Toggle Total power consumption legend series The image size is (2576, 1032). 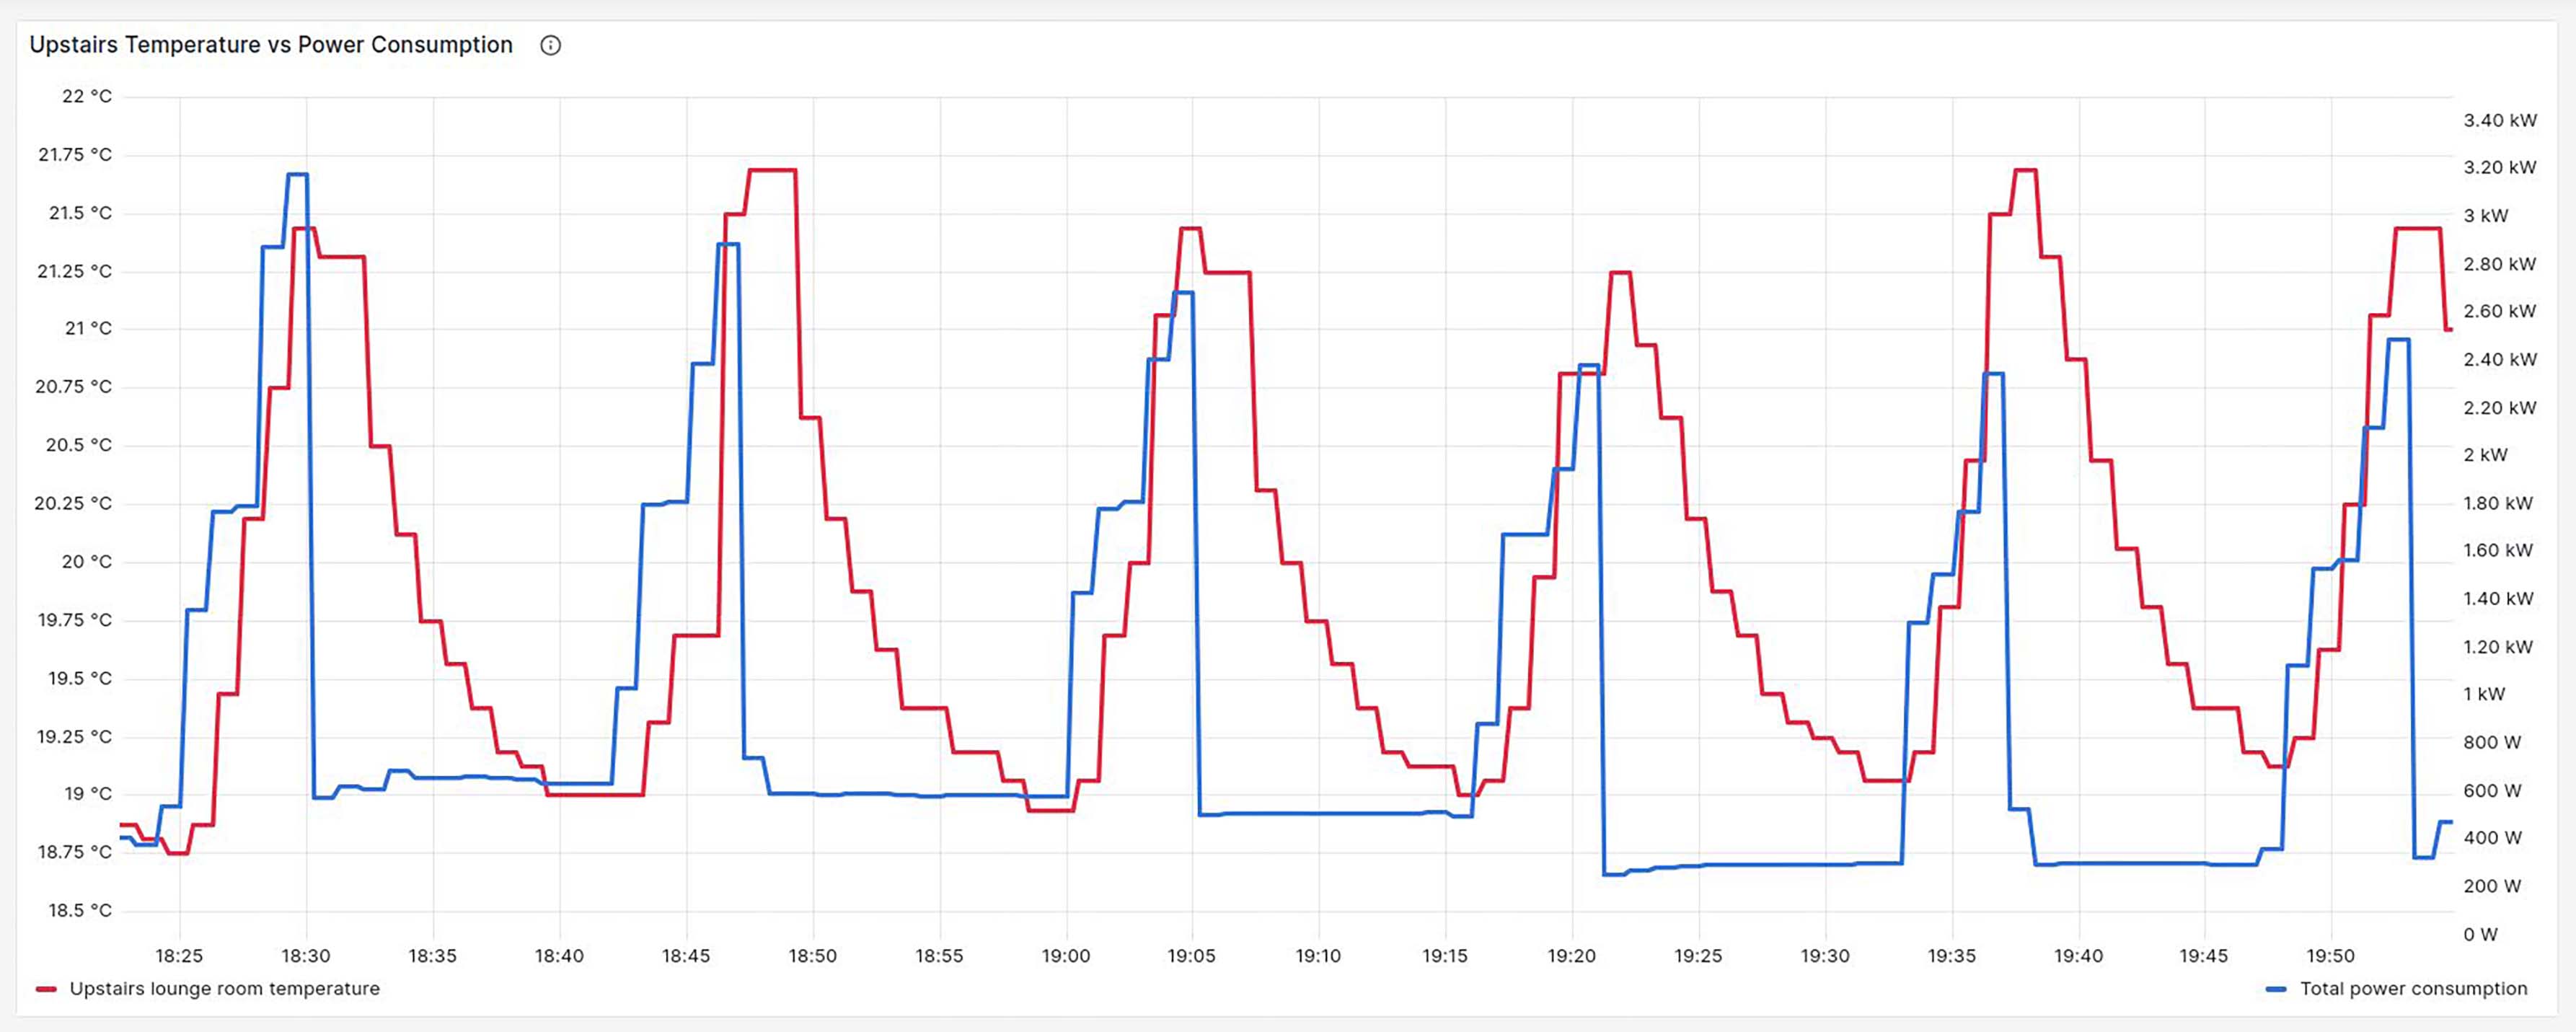[x=2413, y=988]
